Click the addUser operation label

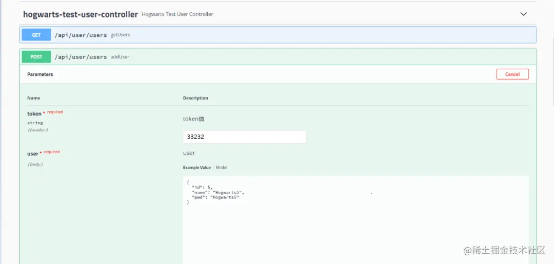pos(120,57)
